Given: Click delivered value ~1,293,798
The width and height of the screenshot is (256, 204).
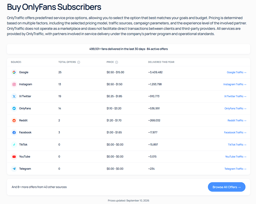Looking at the screenshot, I should (155, 84).
